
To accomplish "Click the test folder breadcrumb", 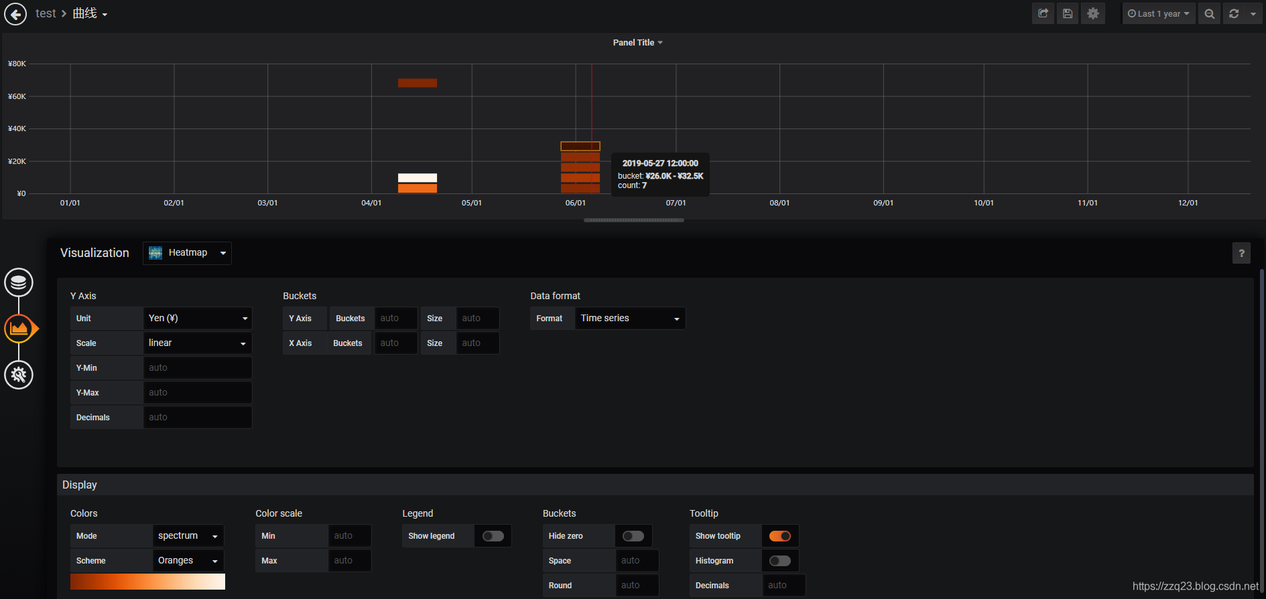I will tap(46, 13).
